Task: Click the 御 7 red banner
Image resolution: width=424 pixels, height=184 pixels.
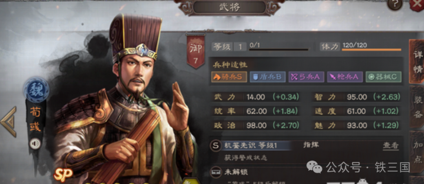Action: pyautogui.click(x=196, y=51)
